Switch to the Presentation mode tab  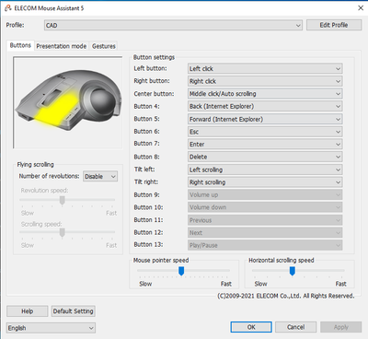pos(62,46)
